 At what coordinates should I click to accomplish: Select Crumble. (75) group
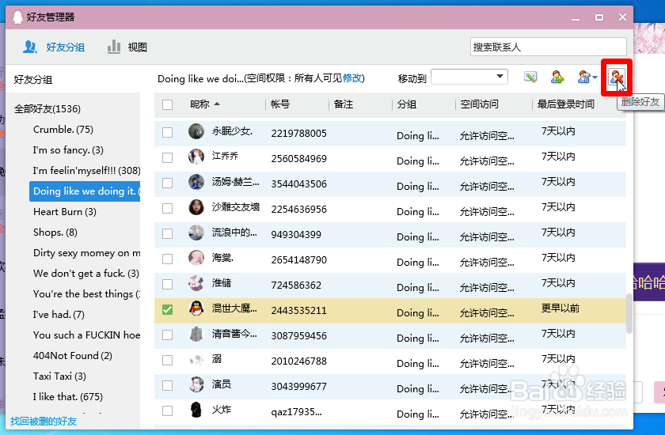point(63,130)
